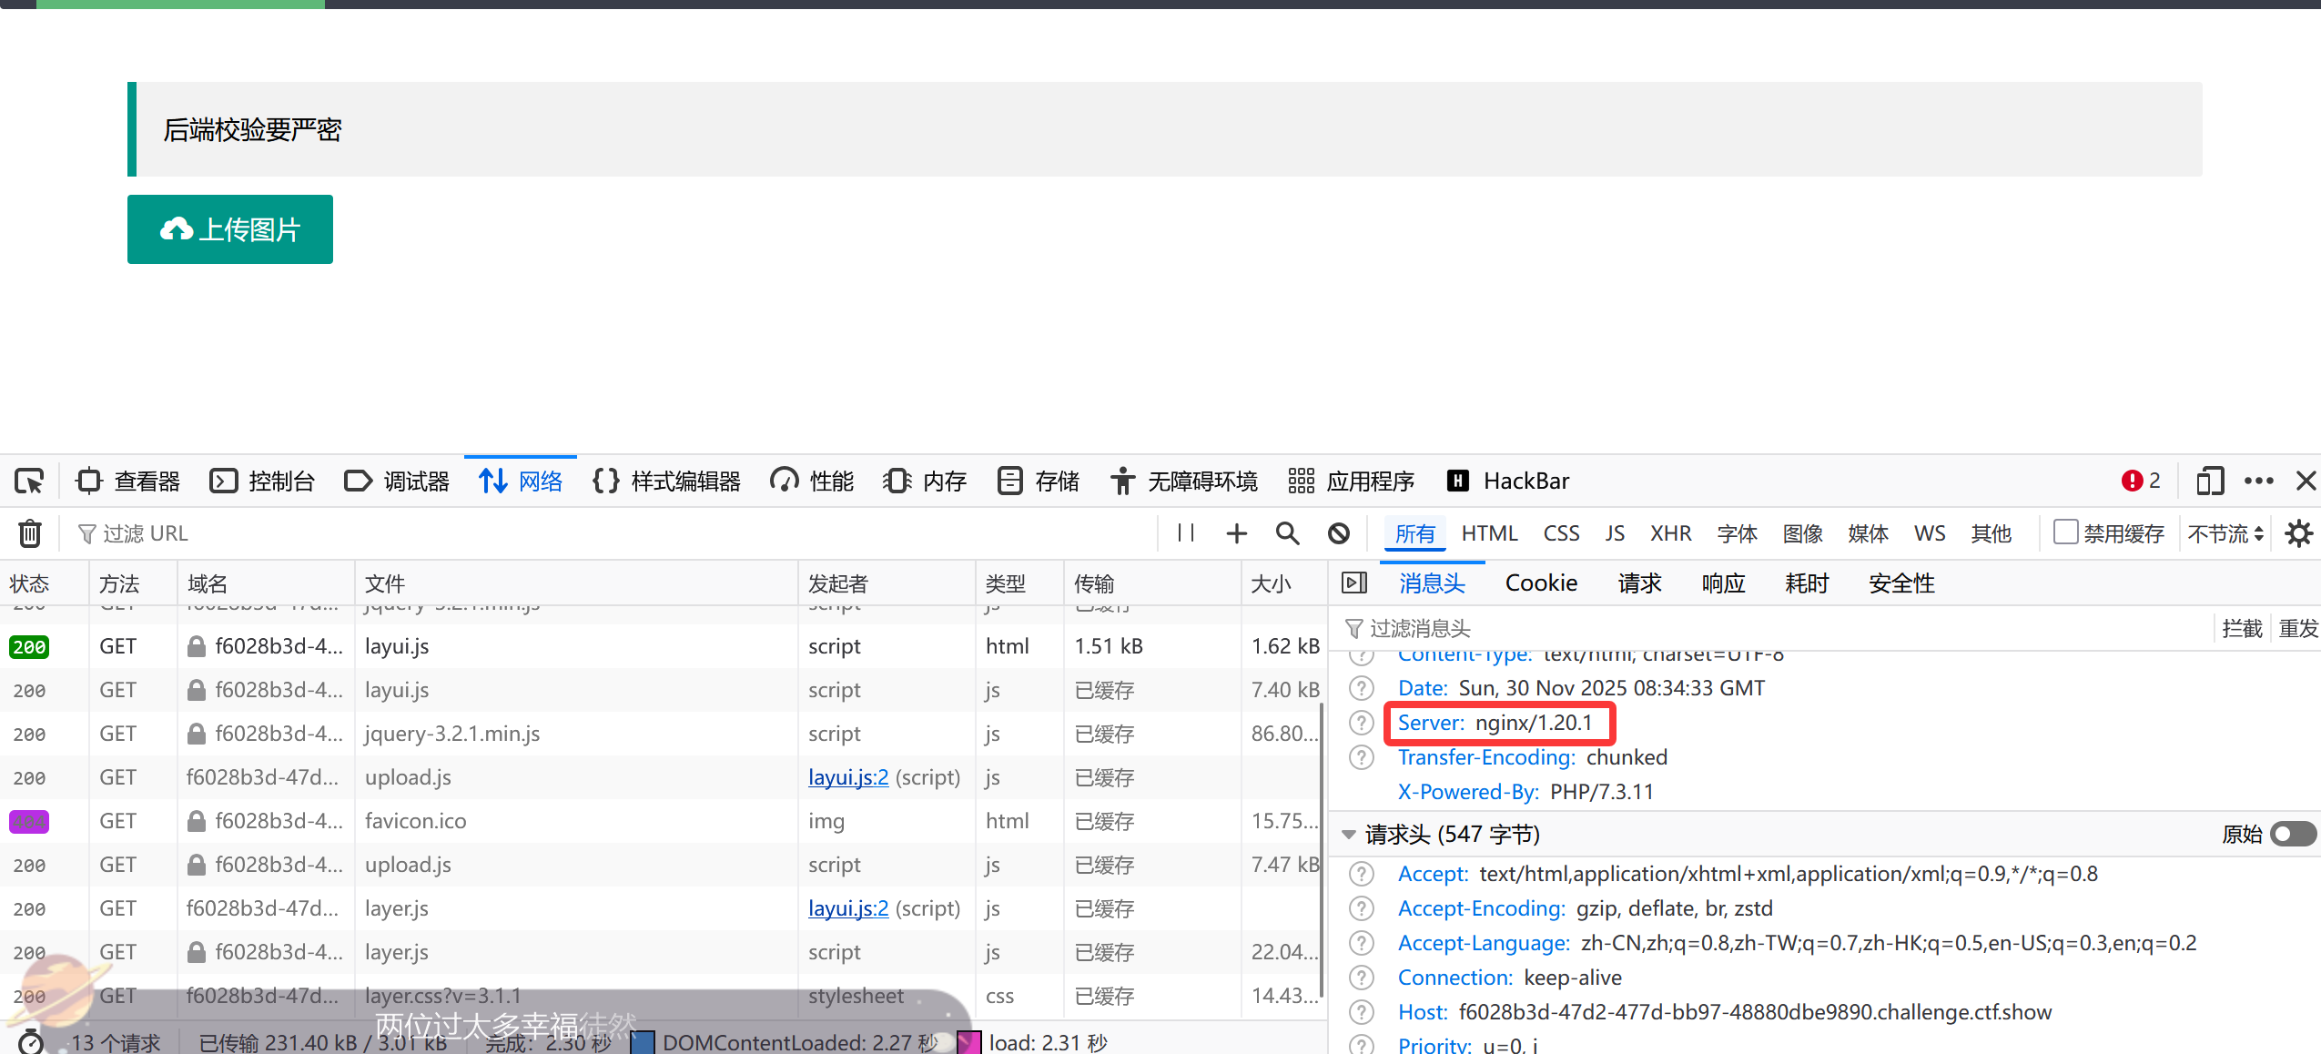Clear network requests with trash icon
Viewport: 2321px width, 1054px height.
tap(29, 533)
